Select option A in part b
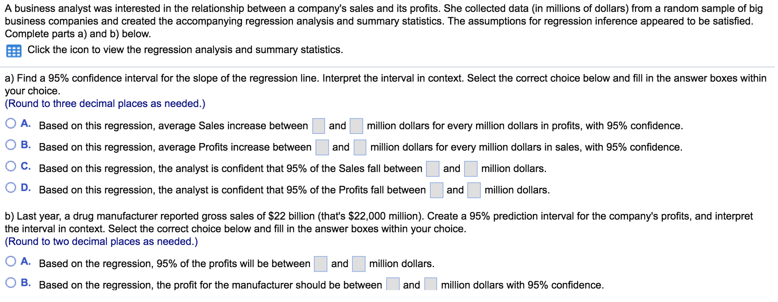This screenshot has width=778, height=302. pyautogui.click(x=11, y=261)
